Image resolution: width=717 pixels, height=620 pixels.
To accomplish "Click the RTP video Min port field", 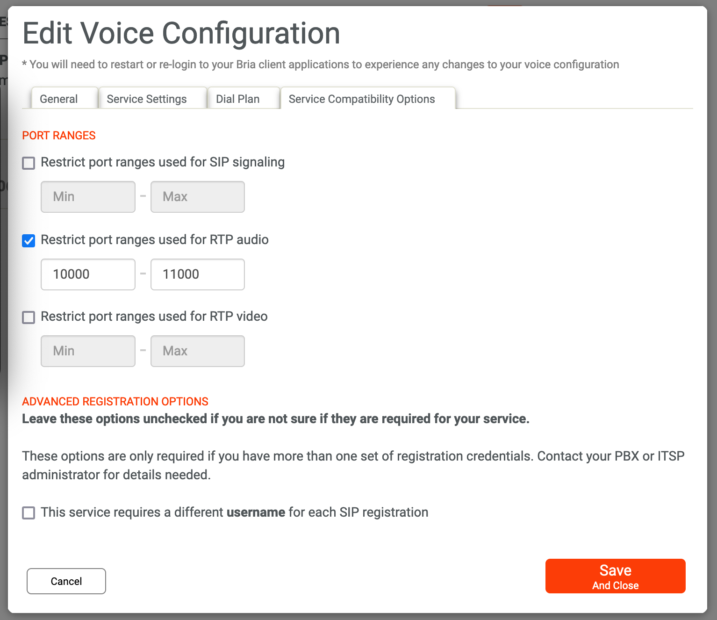I will (x=88, y=351).
